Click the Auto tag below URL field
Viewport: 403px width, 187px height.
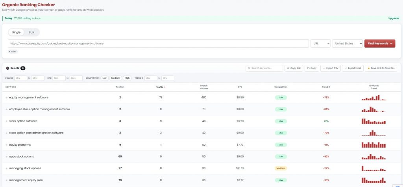[x=13, y=52]
